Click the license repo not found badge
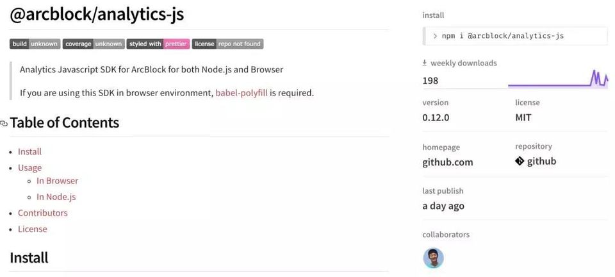 tap(227, 44)
